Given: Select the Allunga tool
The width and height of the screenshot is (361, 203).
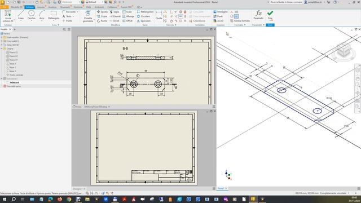Looking at the screenshot, I should [x=128, y=16].
